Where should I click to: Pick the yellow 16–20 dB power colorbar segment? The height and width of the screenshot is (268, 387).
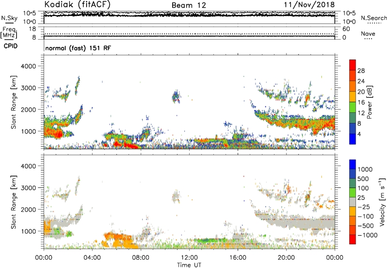click(x=353, y=97)
